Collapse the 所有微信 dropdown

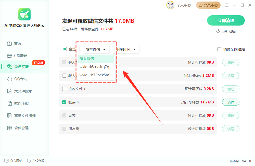click(96, 49)
